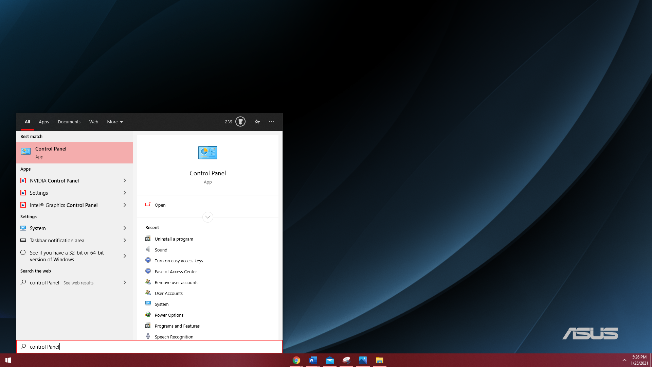Switch to the Documents search tab
The height and width of the screenshot is (367, 652).
click(69, 122)
